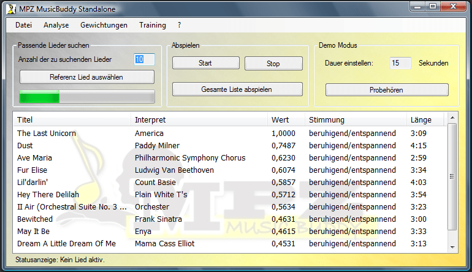
Task: Click artist Ludwig Van Beethoven
Action: [174, 170]
